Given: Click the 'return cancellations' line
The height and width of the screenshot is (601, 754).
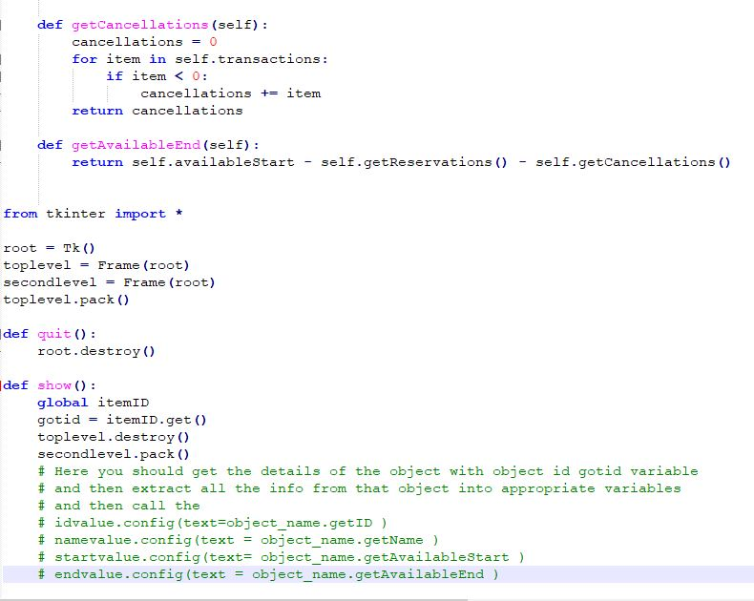Looking at the screenshot, I should [157, 111].
